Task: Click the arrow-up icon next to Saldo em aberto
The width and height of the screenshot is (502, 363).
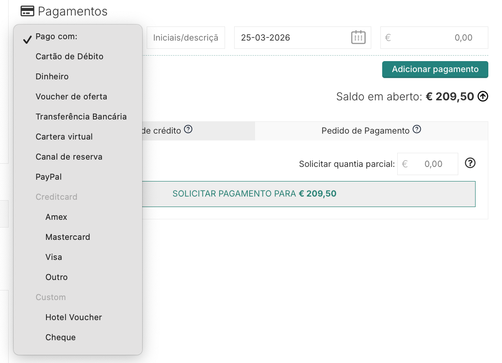Action: click(483, 96)
